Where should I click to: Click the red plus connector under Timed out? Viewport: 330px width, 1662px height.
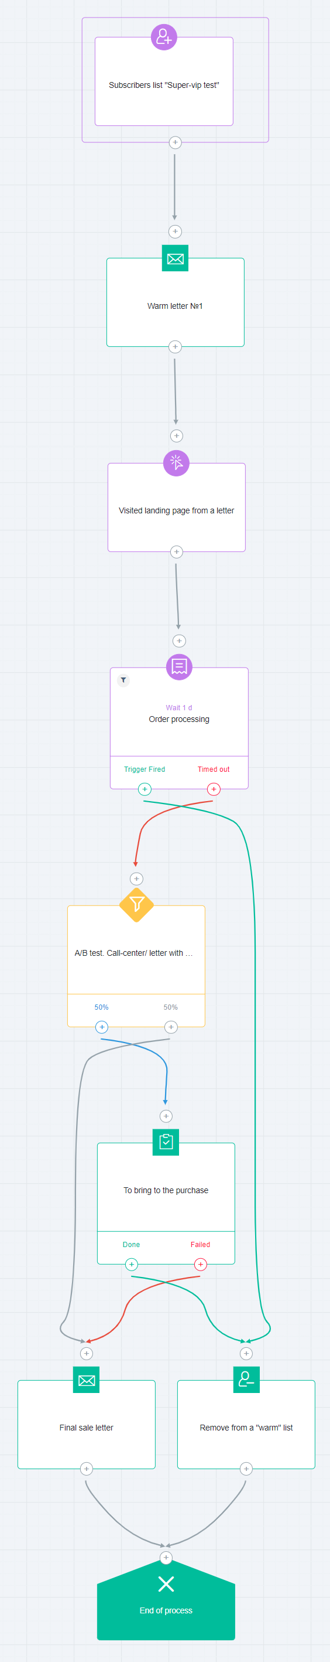tap(214, 789)
